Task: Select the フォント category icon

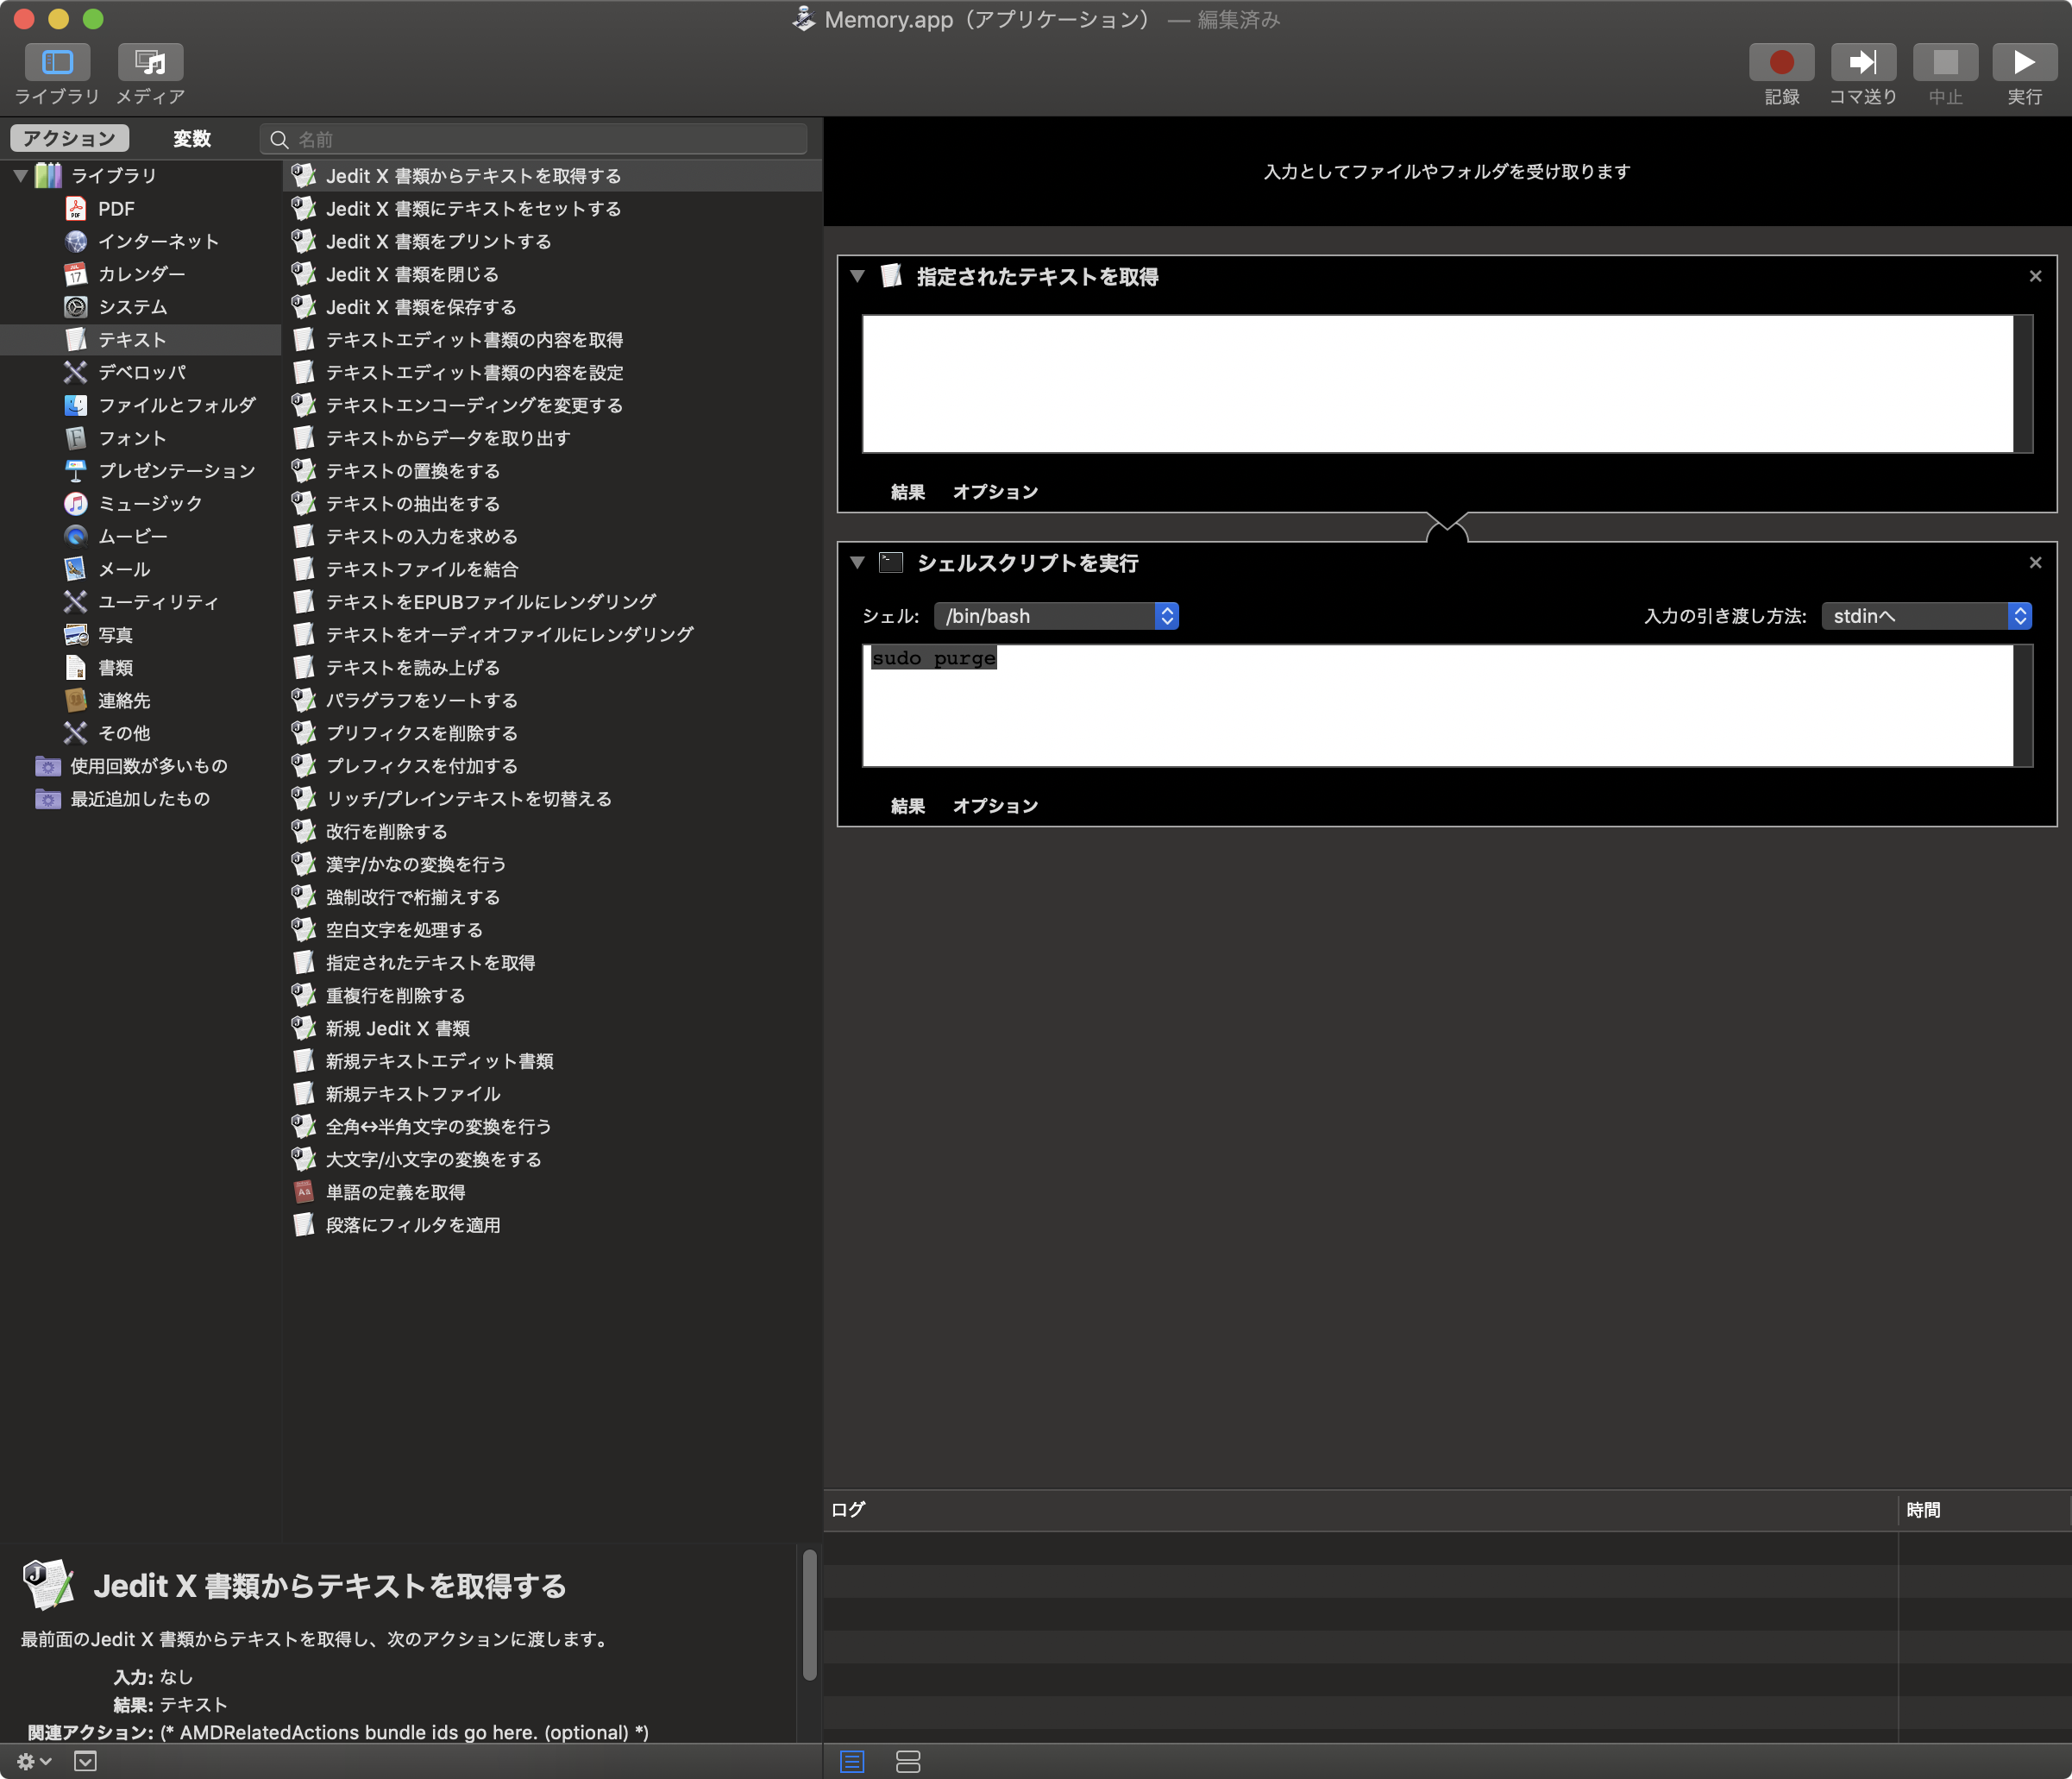Action: click(x=76, y=438)
